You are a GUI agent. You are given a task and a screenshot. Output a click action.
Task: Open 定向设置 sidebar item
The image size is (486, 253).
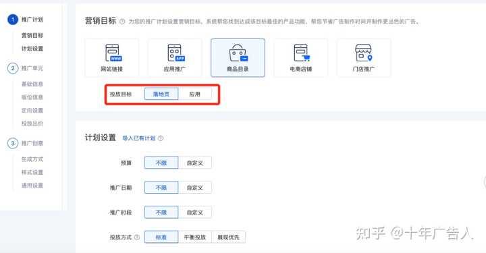click(32, 110)
